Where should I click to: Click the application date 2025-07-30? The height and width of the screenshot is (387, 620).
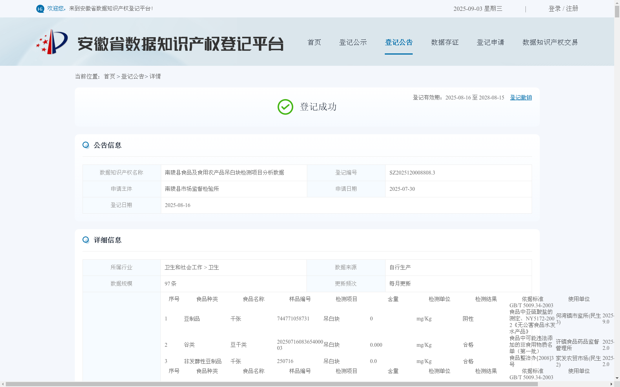402,189
